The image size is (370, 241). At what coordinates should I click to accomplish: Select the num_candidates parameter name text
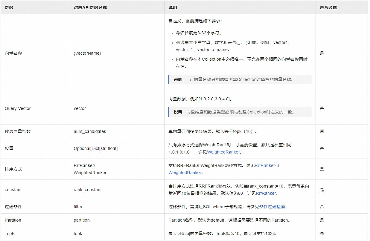(x=90, y=131)
